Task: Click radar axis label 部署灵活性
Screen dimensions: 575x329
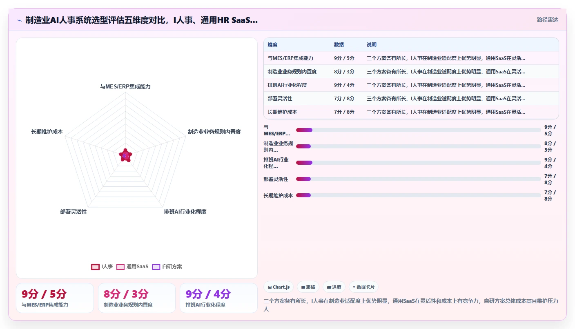Action: [x=74, y=212]
